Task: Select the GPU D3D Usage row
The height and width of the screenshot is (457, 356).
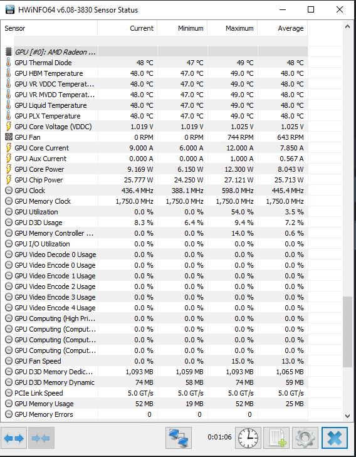Action: 154,223
